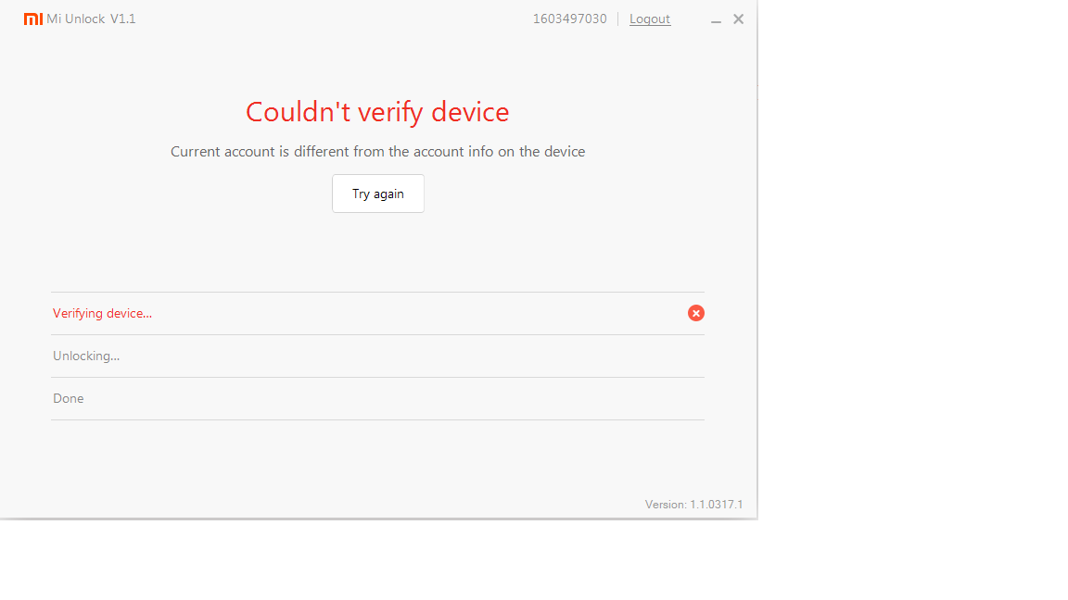The height and width of the screenshot is (600, 1068).
Task: Select the account ID 1603497030
Action: point(569,19)
